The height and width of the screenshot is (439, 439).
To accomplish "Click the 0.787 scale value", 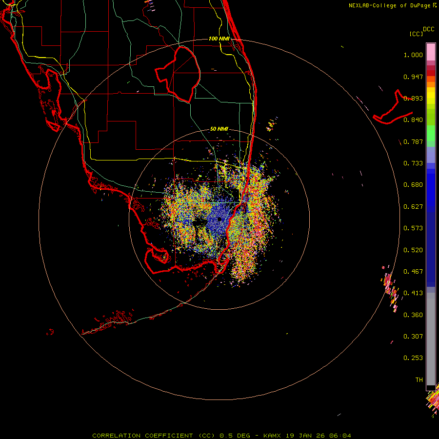I will coord(413,141).
